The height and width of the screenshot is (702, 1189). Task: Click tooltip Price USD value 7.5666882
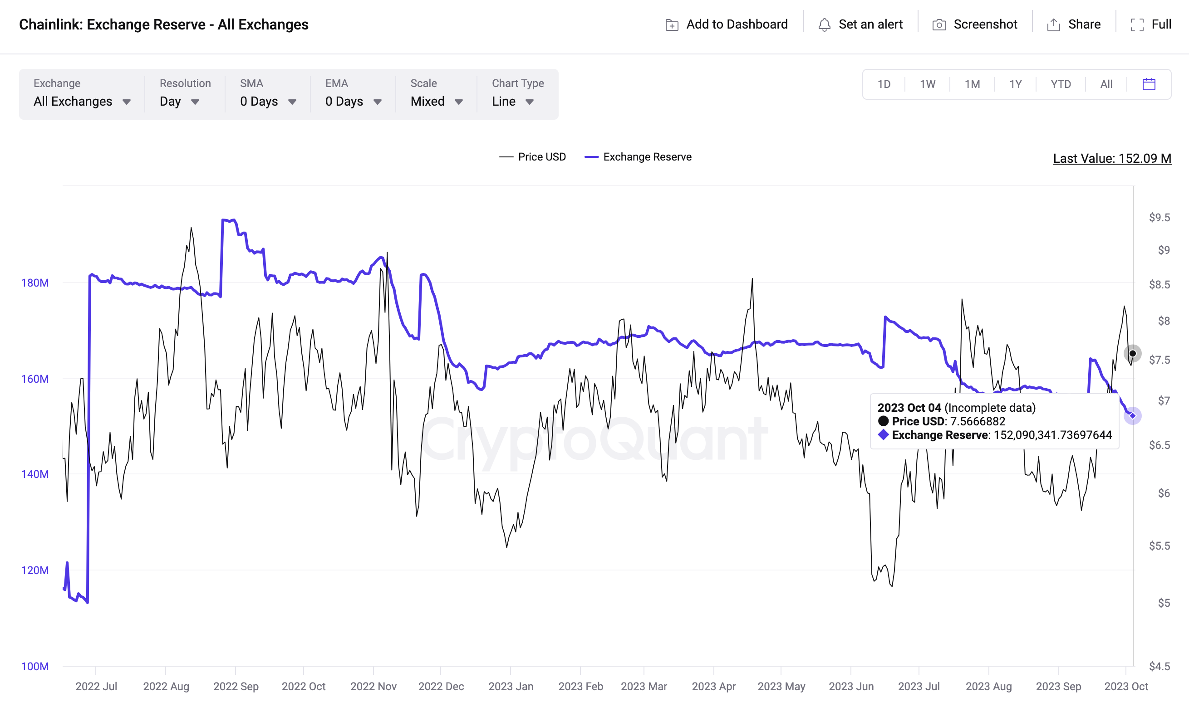(978, 421)
